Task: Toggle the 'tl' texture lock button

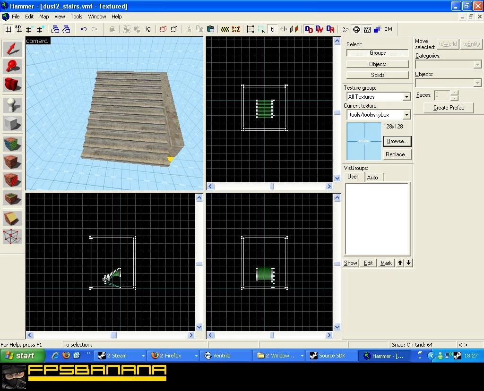Action: coord(272,29)
